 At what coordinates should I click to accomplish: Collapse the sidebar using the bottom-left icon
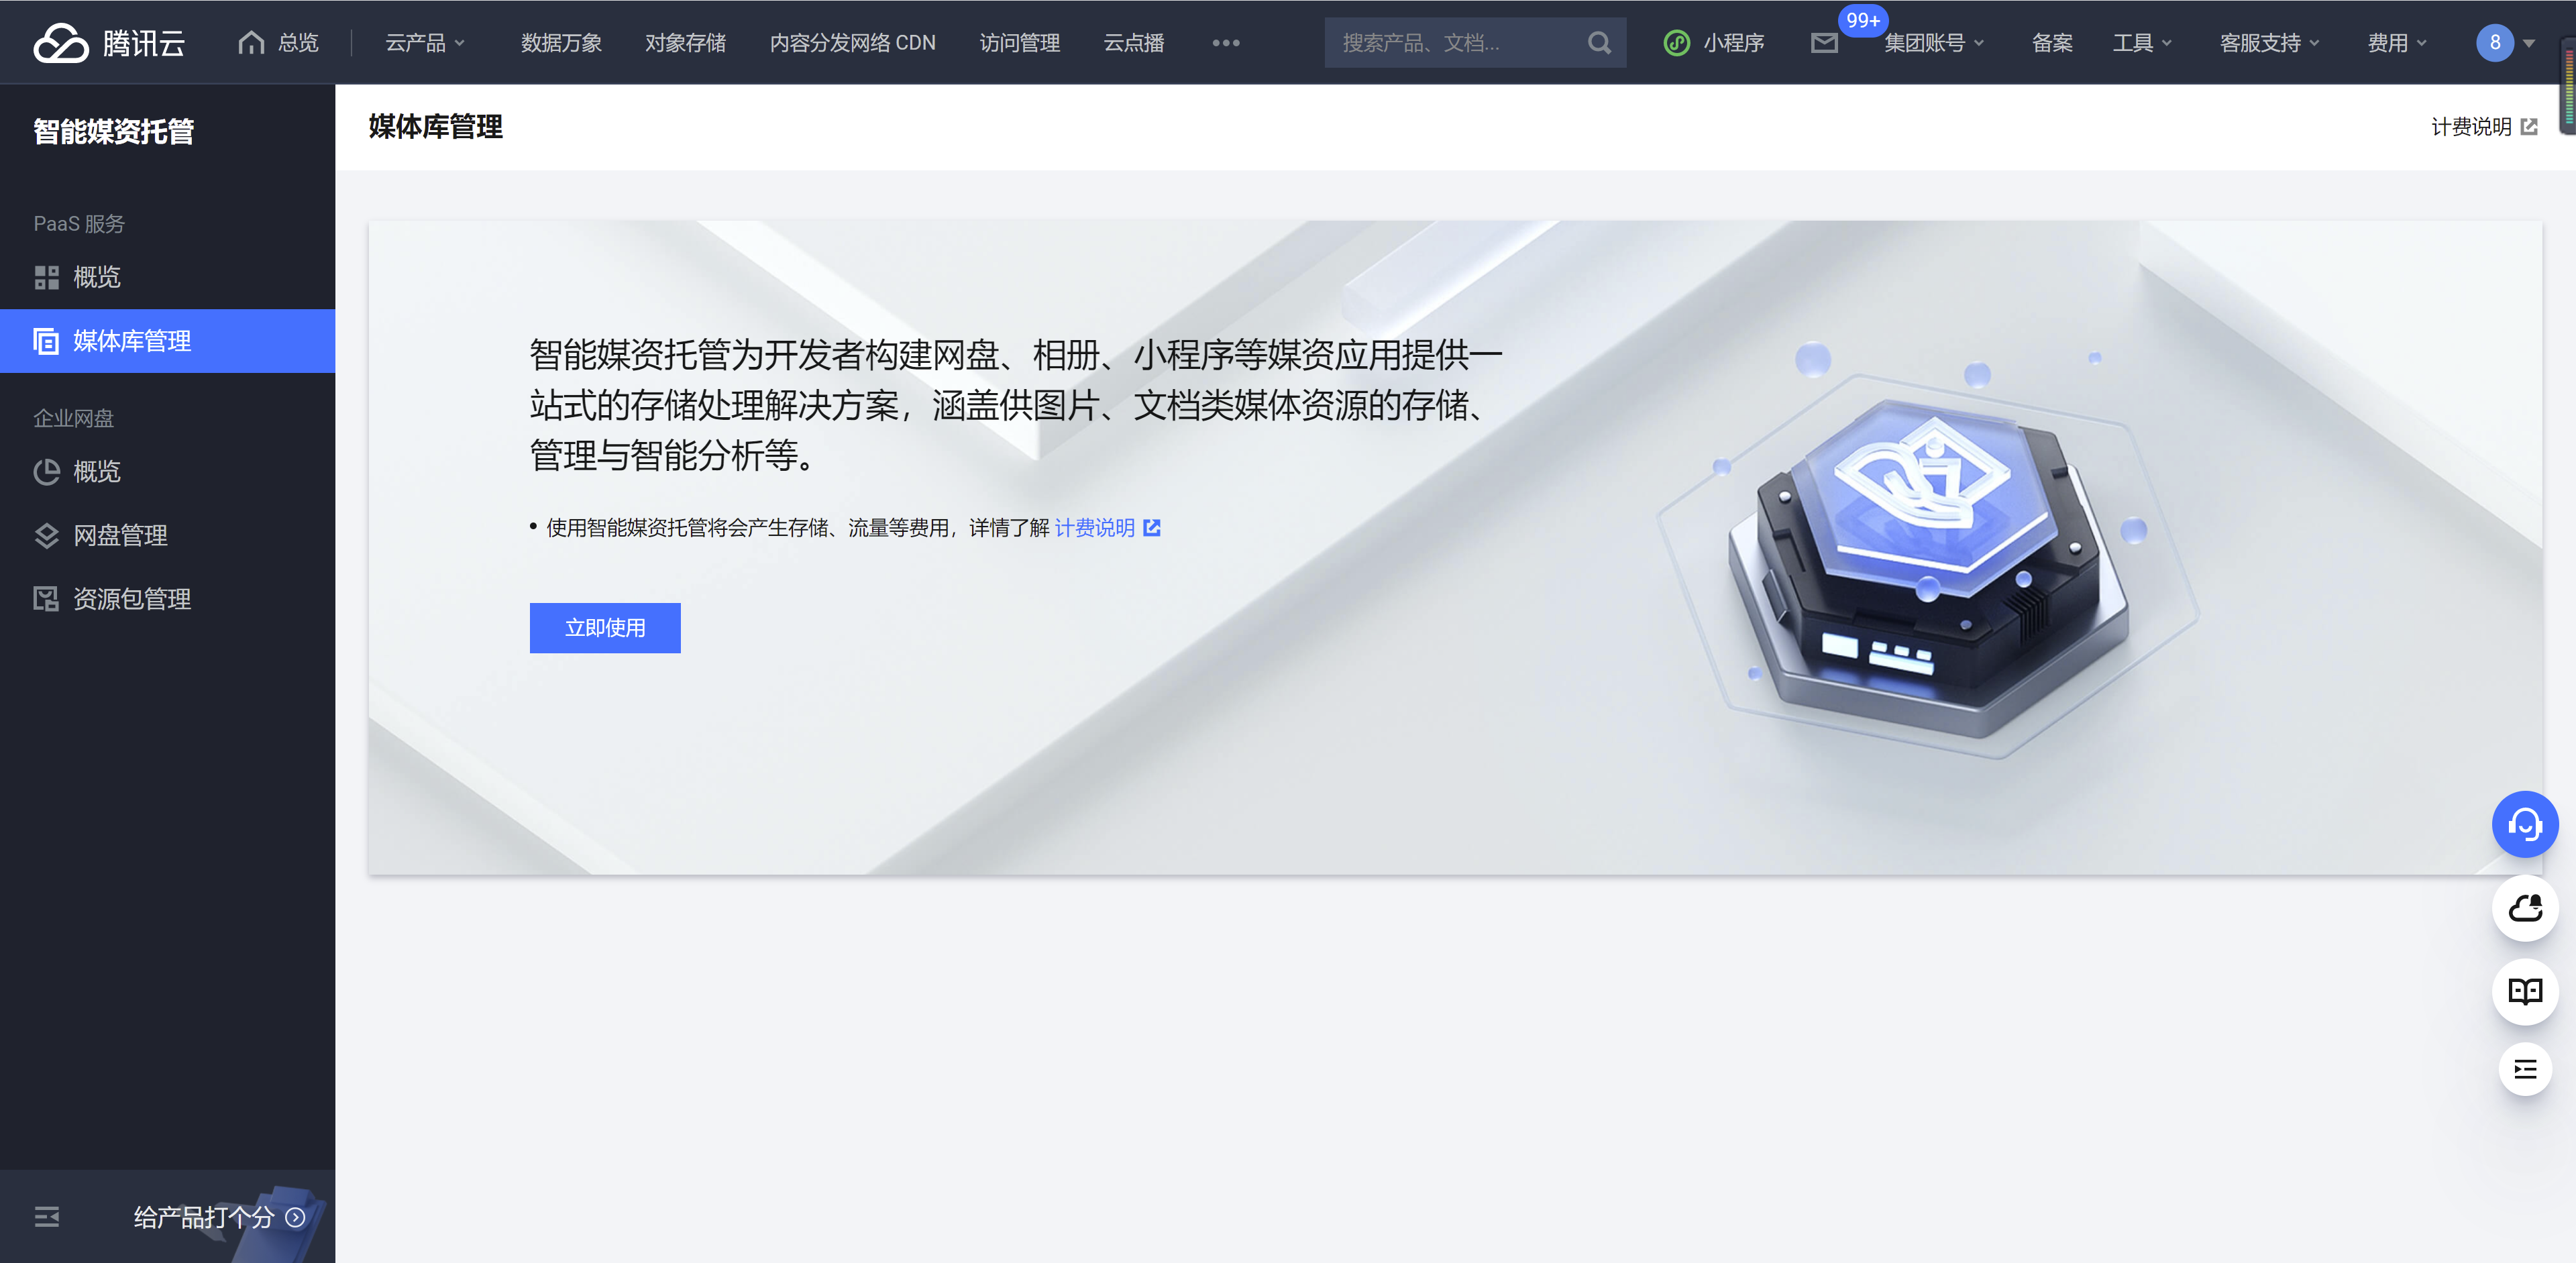pos(47,1217)
